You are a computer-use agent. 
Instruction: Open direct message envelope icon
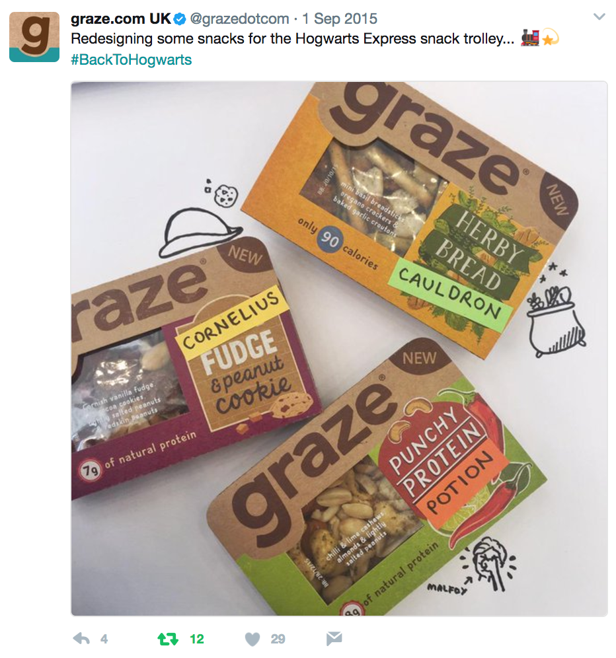[334, 638]
